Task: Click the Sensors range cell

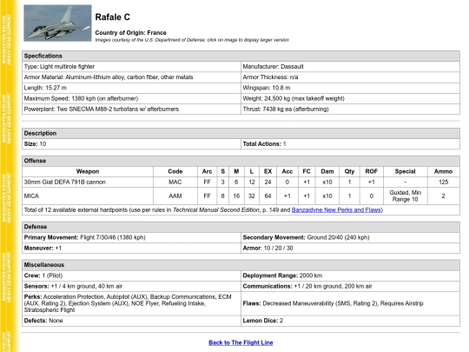Action: 132,287
